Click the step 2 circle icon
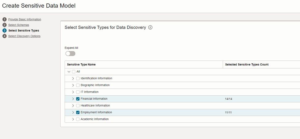This screenshot has width=300, height=139. 4,25
